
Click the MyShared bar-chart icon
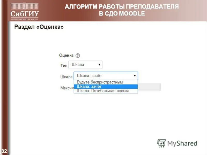(x=162, y=143)
